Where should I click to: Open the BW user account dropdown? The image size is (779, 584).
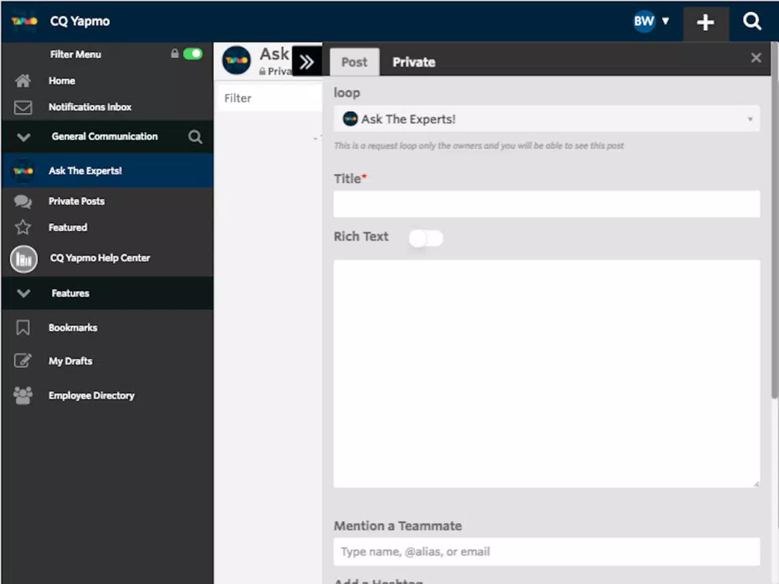coord(651,21)
